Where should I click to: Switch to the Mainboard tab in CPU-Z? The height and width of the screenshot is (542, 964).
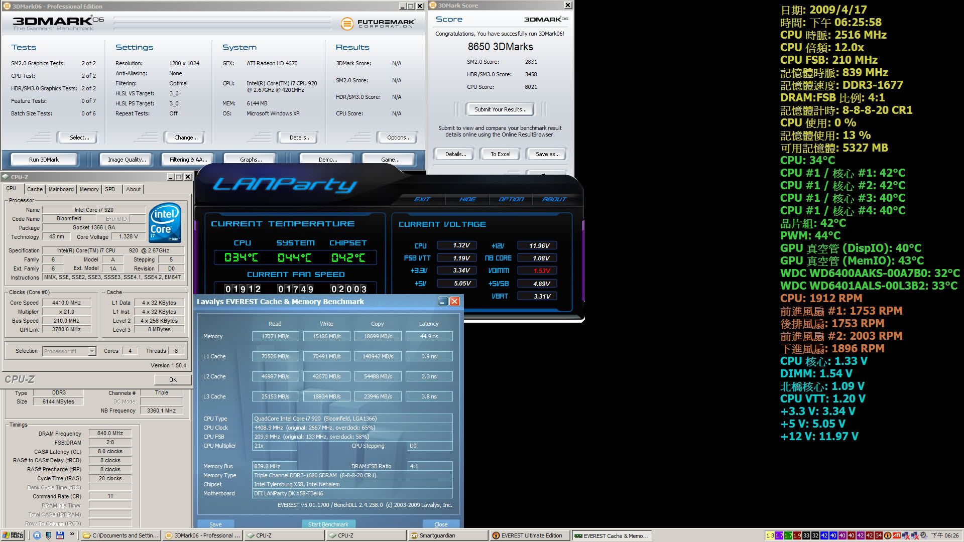click(61, 189)
